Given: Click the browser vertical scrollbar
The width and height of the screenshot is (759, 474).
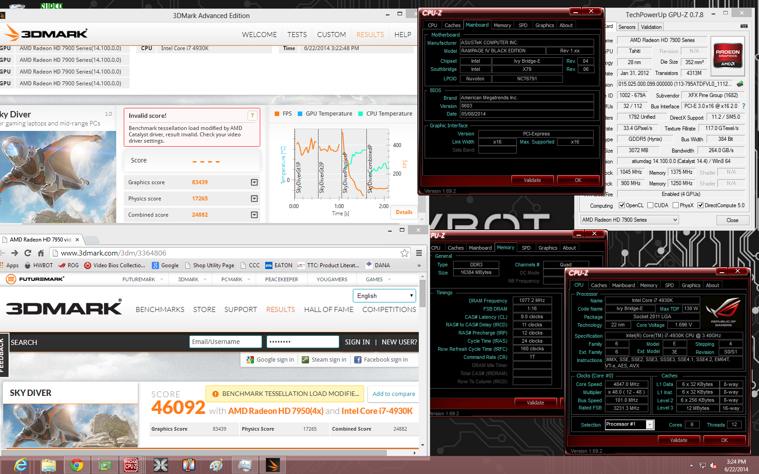Looking at the screenshot, I should point(422,293).
